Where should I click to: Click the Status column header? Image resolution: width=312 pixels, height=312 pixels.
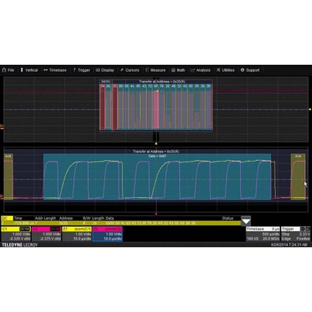(x=228, y=218)
